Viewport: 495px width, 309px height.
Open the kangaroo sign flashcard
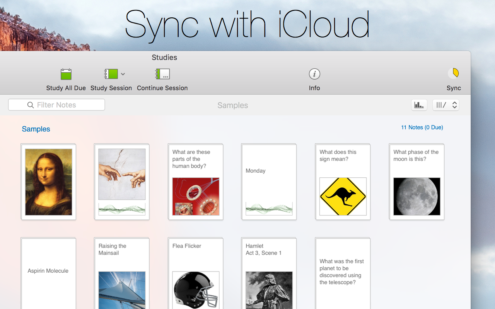(343, 182)
